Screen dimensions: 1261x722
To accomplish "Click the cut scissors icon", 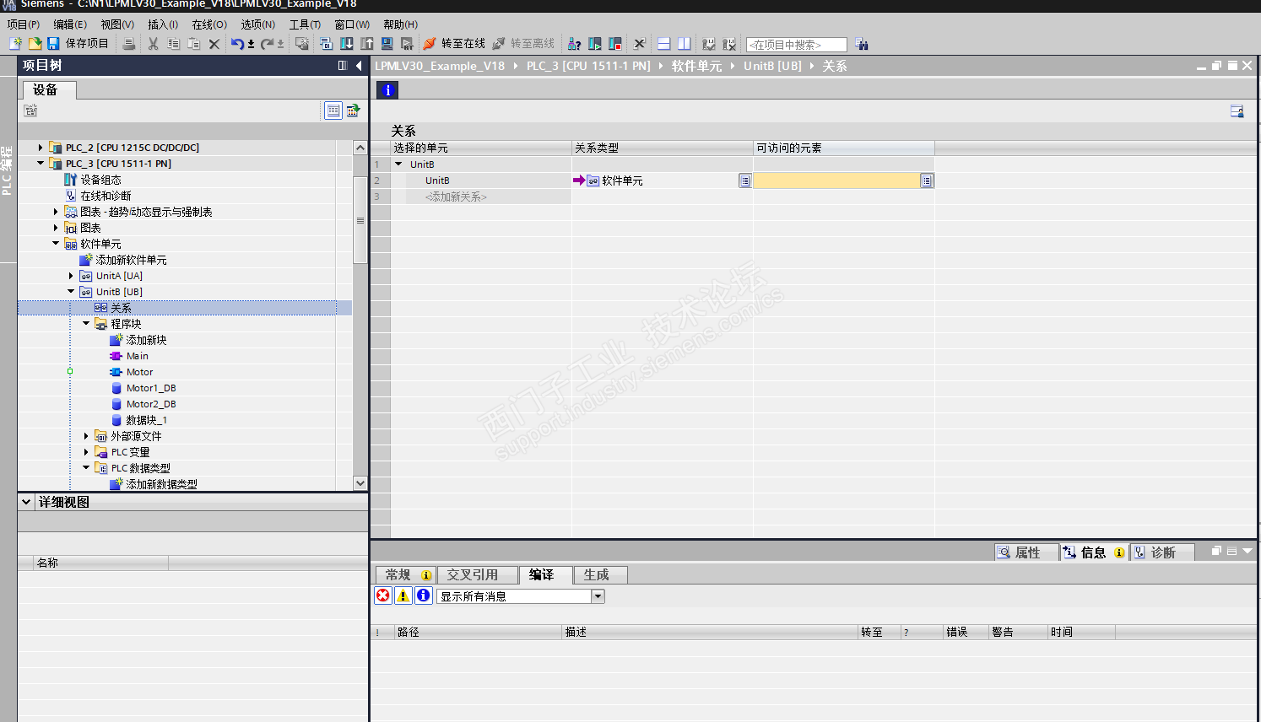I will click(154, 44).
